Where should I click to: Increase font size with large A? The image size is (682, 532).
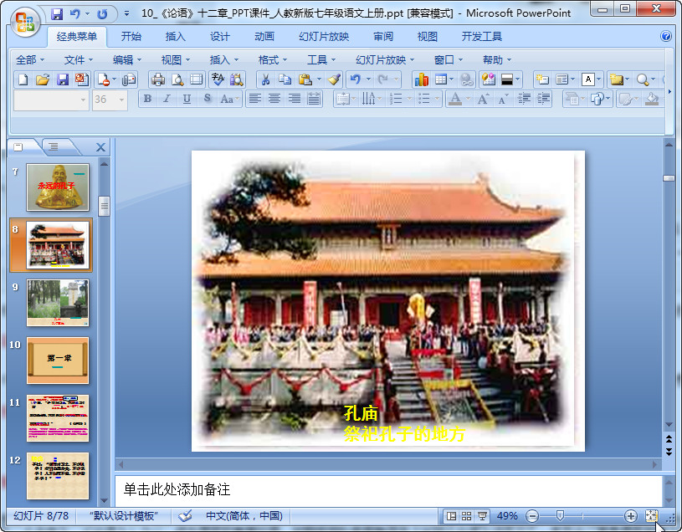tap(483, 99)
